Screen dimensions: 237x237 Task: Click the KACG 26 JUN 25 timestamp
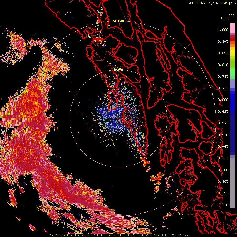pyautogui.click(x=166, y=235)
